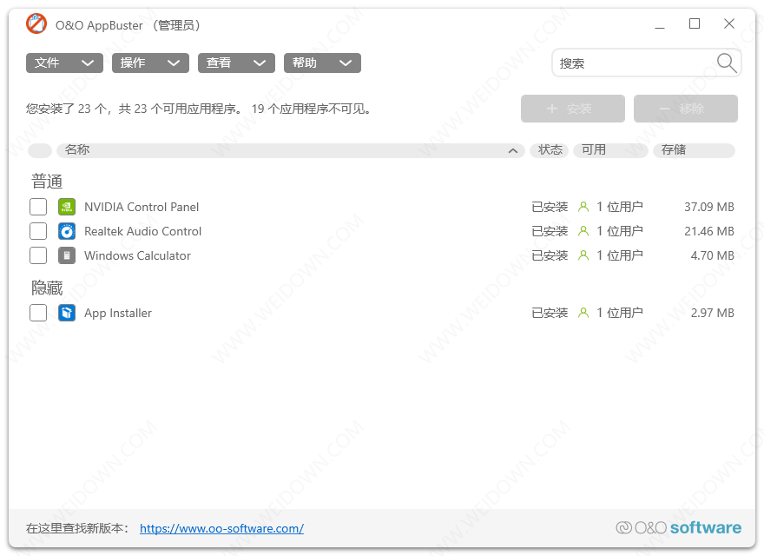
Task: Check the Realtek Audio Control checkbox
Action: point(38,231)
